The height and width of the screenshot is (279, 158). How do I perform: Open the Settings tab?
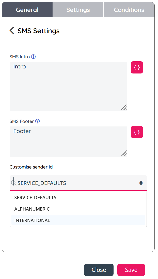click(78, 10)
